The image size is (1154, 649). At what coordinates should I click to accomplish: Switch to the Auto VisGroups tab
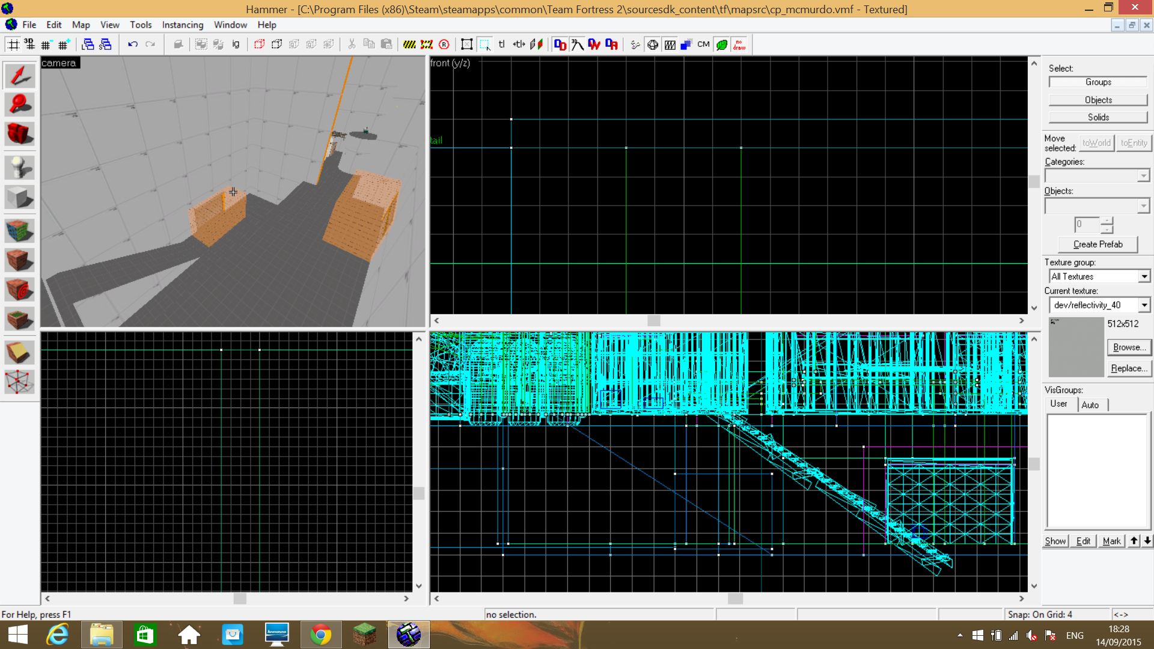click(1090, 405)
